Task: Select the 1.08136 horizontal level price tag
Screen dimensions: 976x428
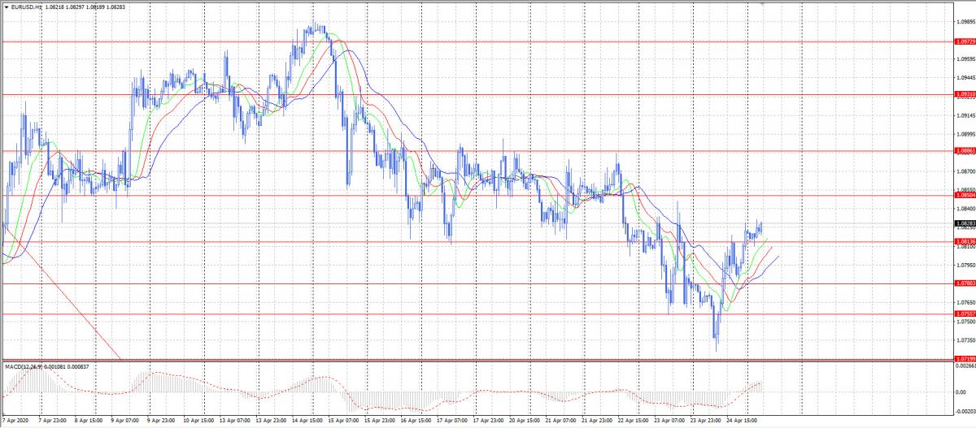Action: point(965,242)
